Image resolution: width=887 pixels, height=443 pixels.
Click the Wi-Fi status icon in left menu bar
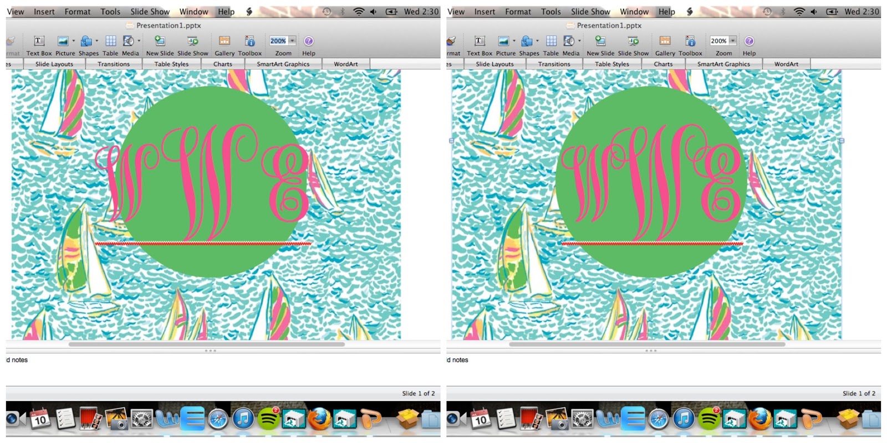pos(359,12)
